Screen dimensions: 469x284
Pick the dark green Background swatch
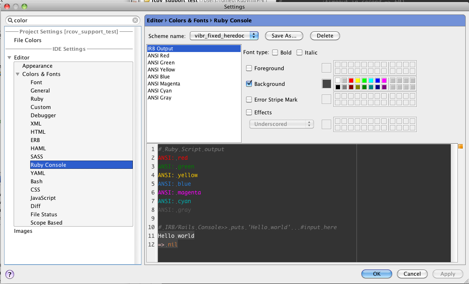(364, 87)
